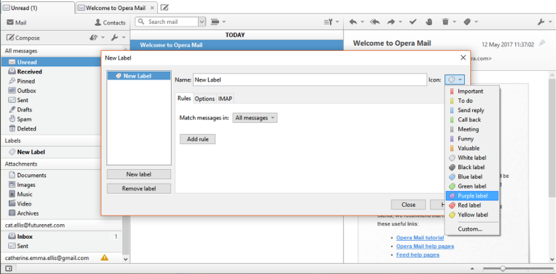Screen dimensions: 556x274
Task: Click the sort settings icon in message list
Action: (x=328, y=22)
